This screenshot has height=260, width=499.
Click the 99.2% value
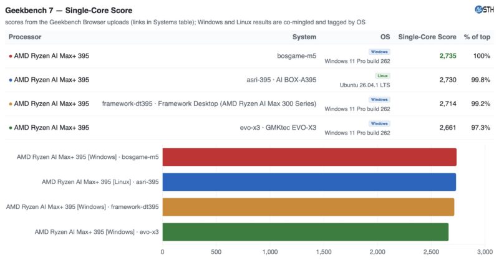pos(480,104)
